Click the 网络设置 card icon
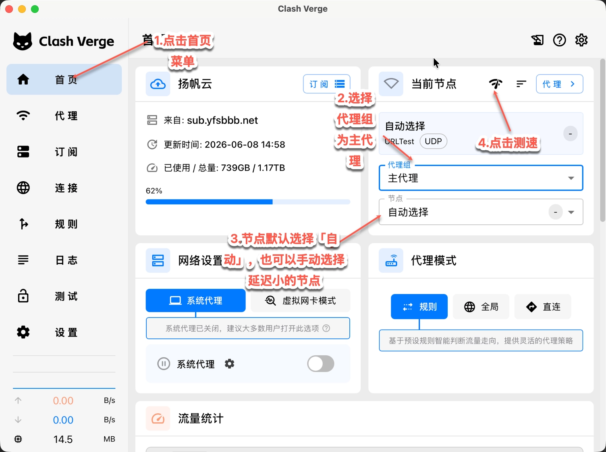The image size is (606, 452). tap(158, 260)
